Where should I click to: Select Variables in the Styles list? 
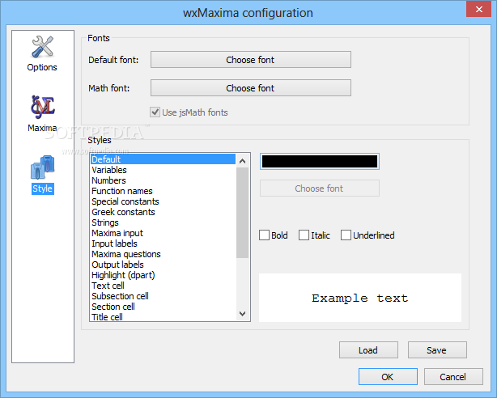tap(163, 170)
